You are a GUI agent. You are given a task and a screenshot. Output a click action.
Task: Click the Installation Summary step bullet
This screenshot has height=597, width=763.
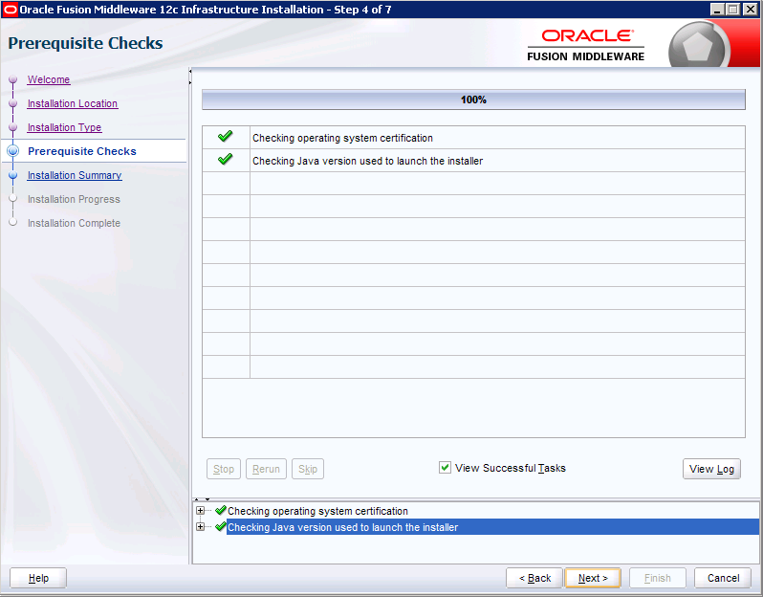pyautogui.click(x=13, y=175)
